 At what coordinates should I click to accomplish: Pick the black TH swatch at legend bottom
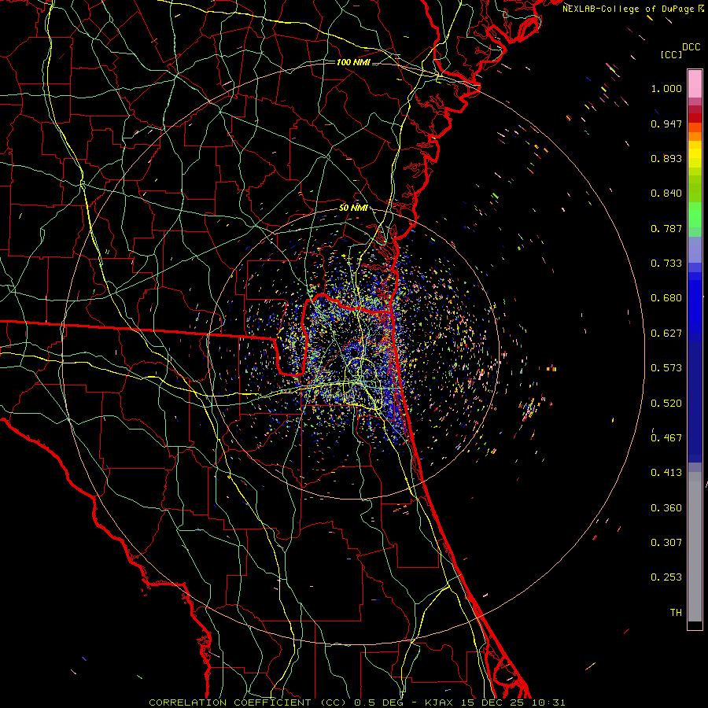coord(695,625)
